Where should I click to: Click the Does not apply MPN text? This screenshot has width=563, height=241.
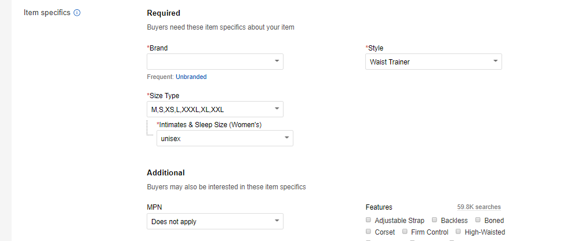[174, 222]
